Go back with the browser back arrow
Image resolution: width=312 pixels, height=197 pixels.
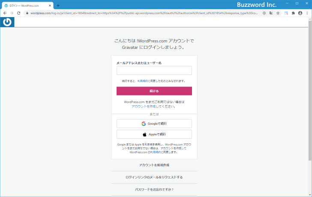tap(5, 13)
